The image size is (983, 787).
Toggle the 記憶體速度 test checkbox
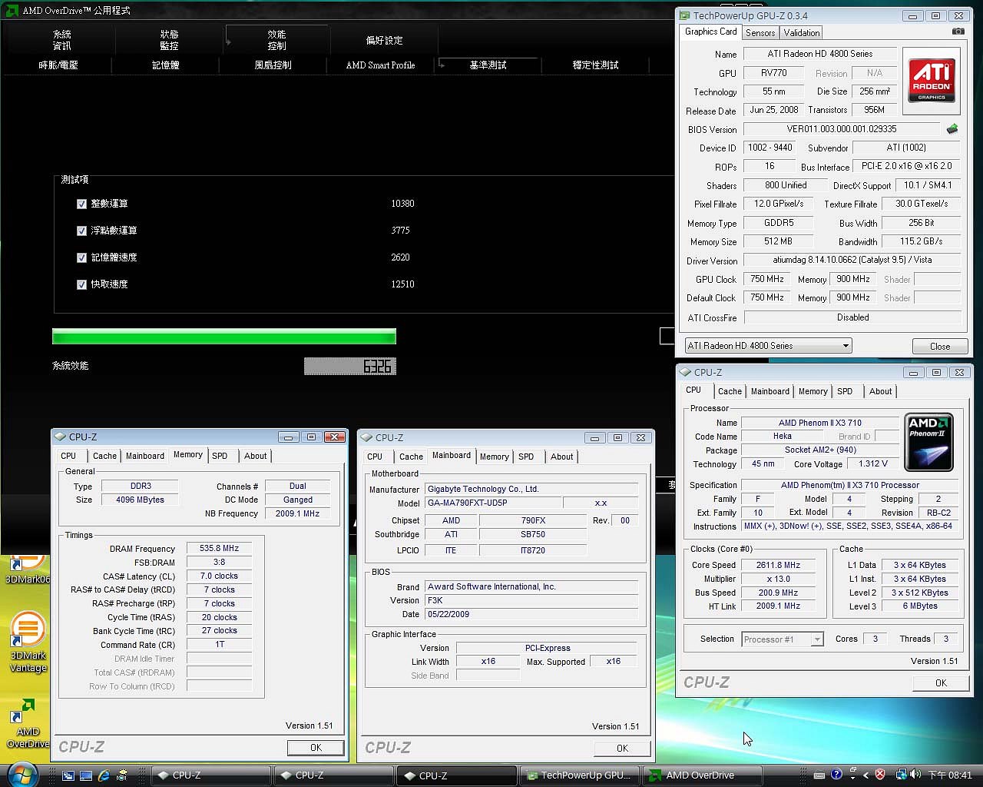coord(81,258)
